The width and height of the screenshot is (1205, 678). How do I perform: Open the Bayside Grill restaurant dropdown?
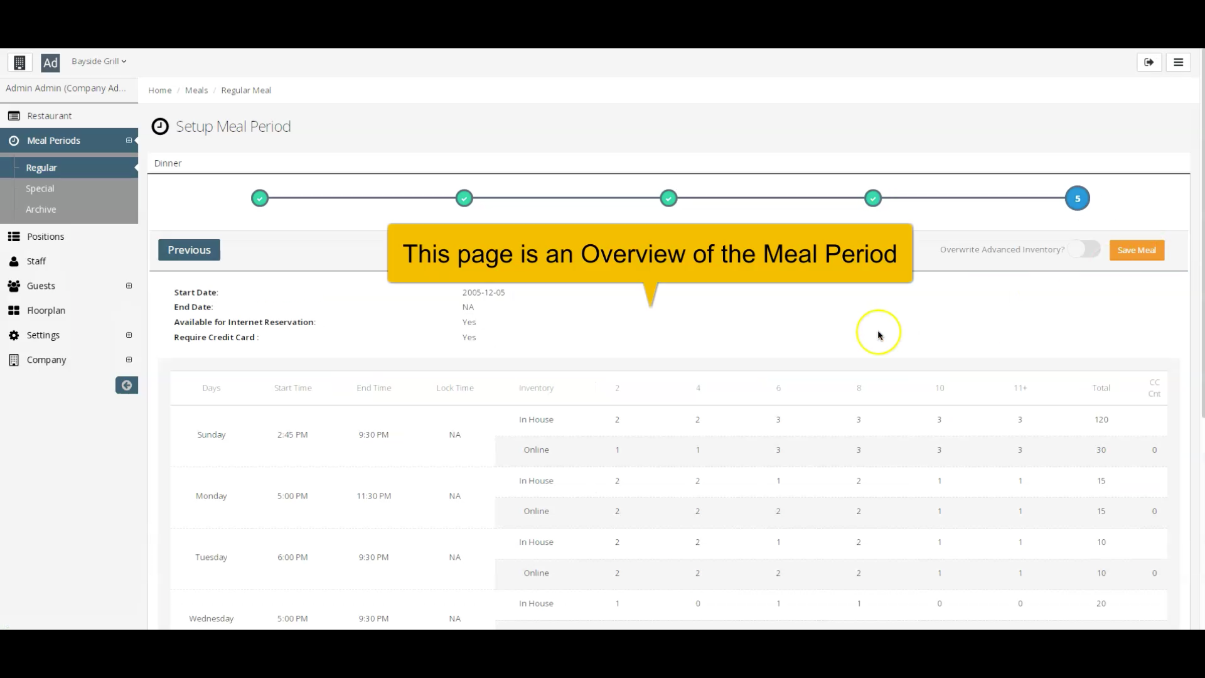coord(99,62)
